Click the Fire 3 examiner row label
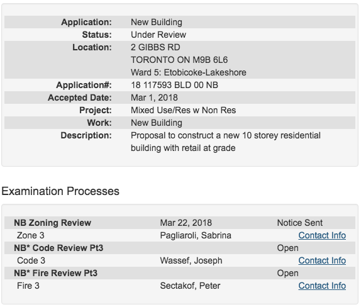The image size is (361, 307). coord(28,286)
